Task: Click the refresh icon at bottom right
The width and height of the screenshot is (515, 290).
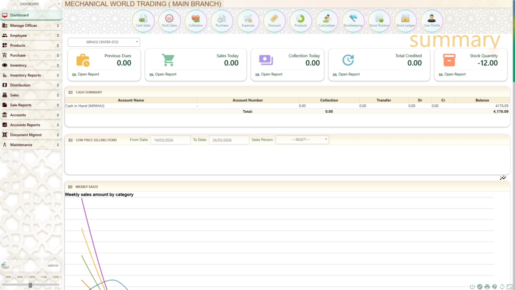Action: [x=502, y=286]
